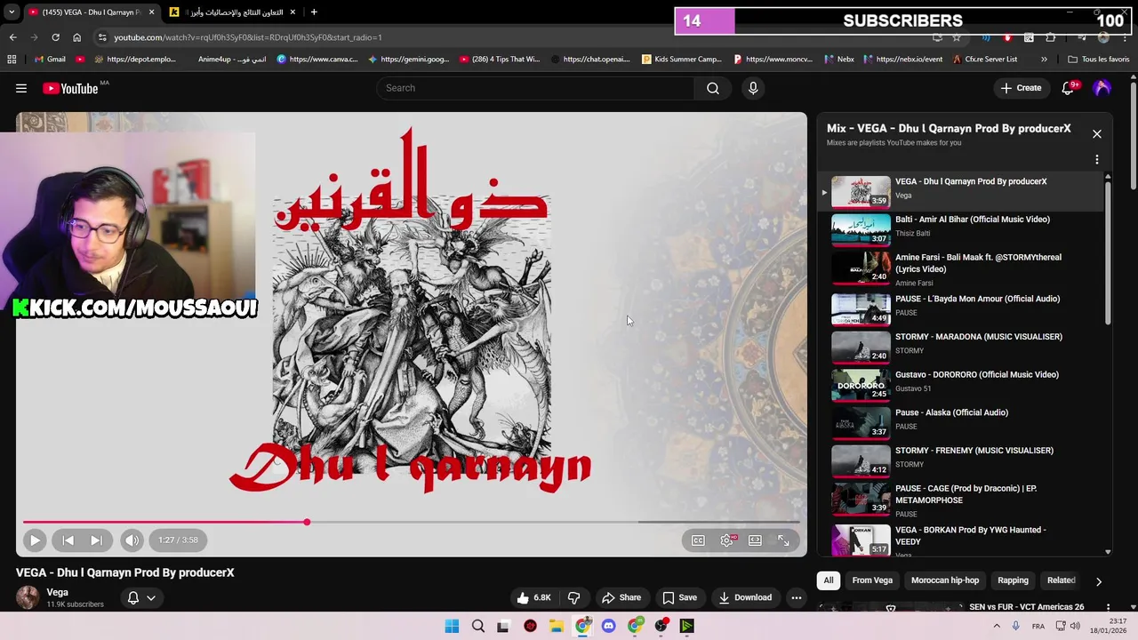Open the Vega channel name link

58,592
